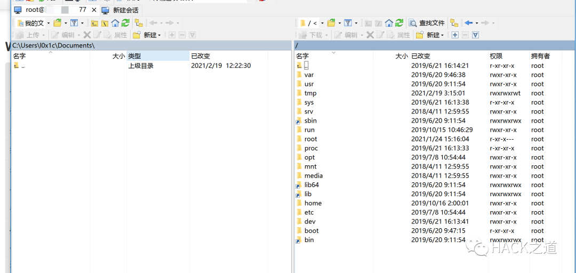Click remote select files plus icon
The height and width of the screenshot is (273, 576).
point(455,35)
